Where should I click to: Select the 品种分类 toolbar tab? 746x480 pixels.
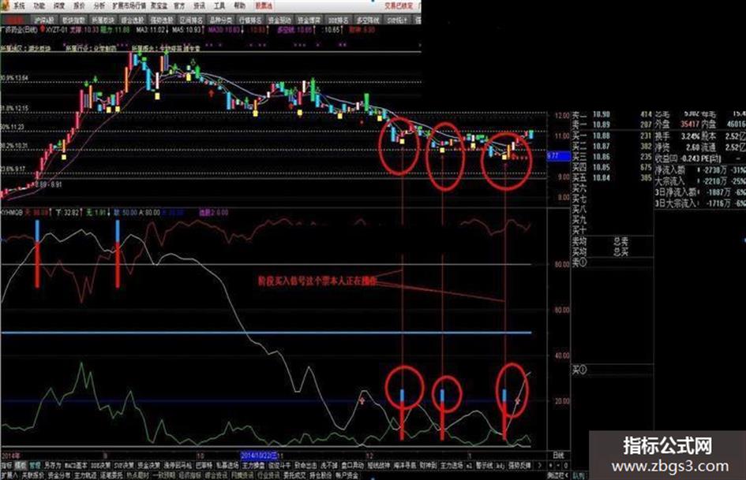221,20
